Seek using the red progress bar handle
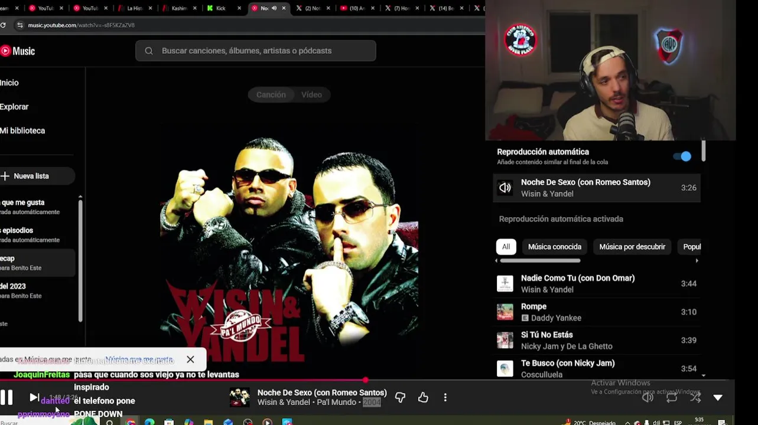This screenshot has width=758, height=425. [366, 380]
